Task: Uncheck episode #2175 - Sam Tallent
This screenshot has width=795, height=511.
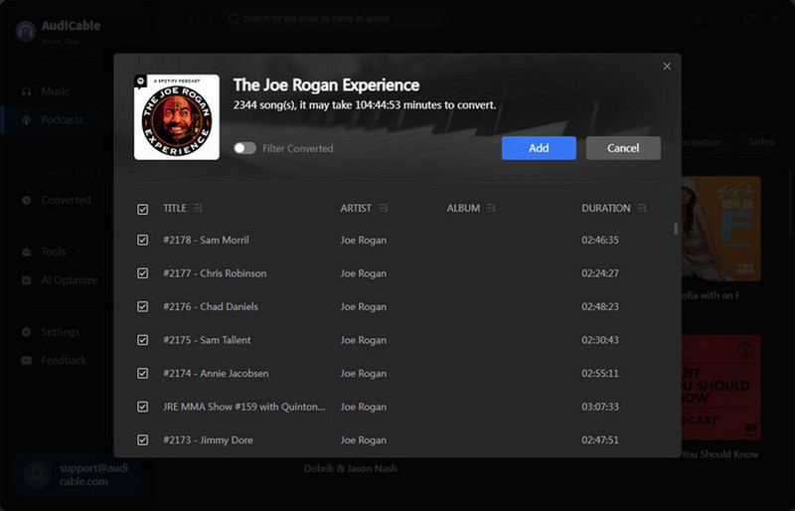Action: (143, 340)
